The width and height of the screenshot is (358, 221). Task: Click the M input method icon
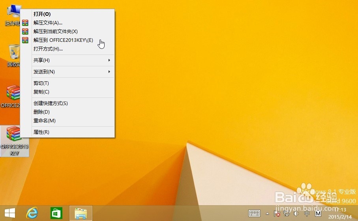coord(318,214)
